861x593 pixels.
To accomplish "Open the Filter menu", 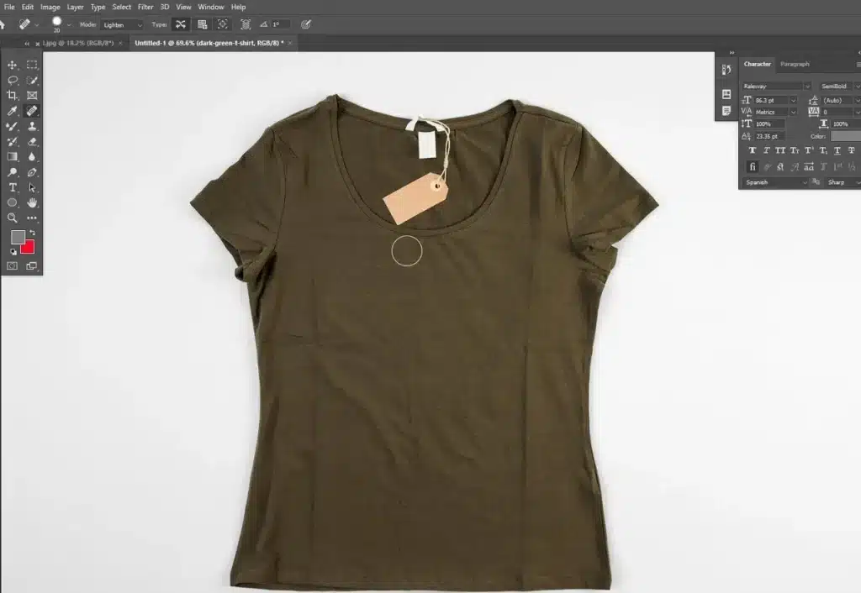I will [145, 7].
